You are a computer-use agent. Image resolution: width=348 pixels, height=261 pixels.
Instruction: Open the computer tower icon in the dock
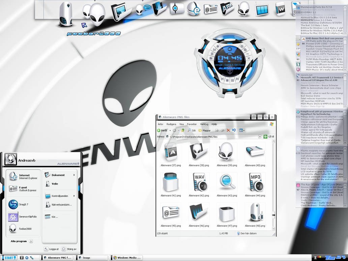tap(66, 14)
